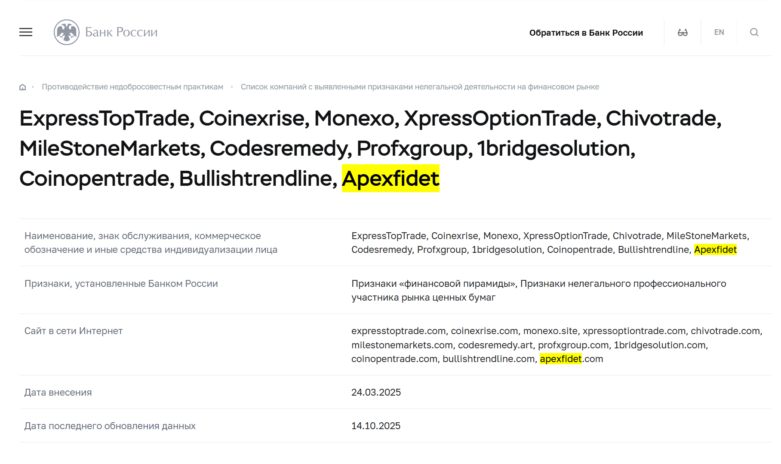The height and width of the screenshot is (464, 781).
Task: Open 'Обратиться в Банк России'
Action: [x=587, y=32]
